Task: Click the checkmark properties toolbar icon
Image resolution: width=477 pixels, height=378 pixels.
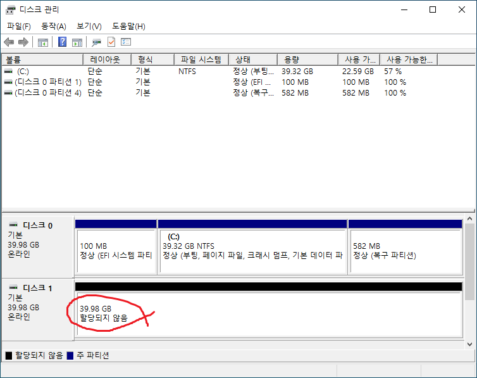Action: point(111,42)
